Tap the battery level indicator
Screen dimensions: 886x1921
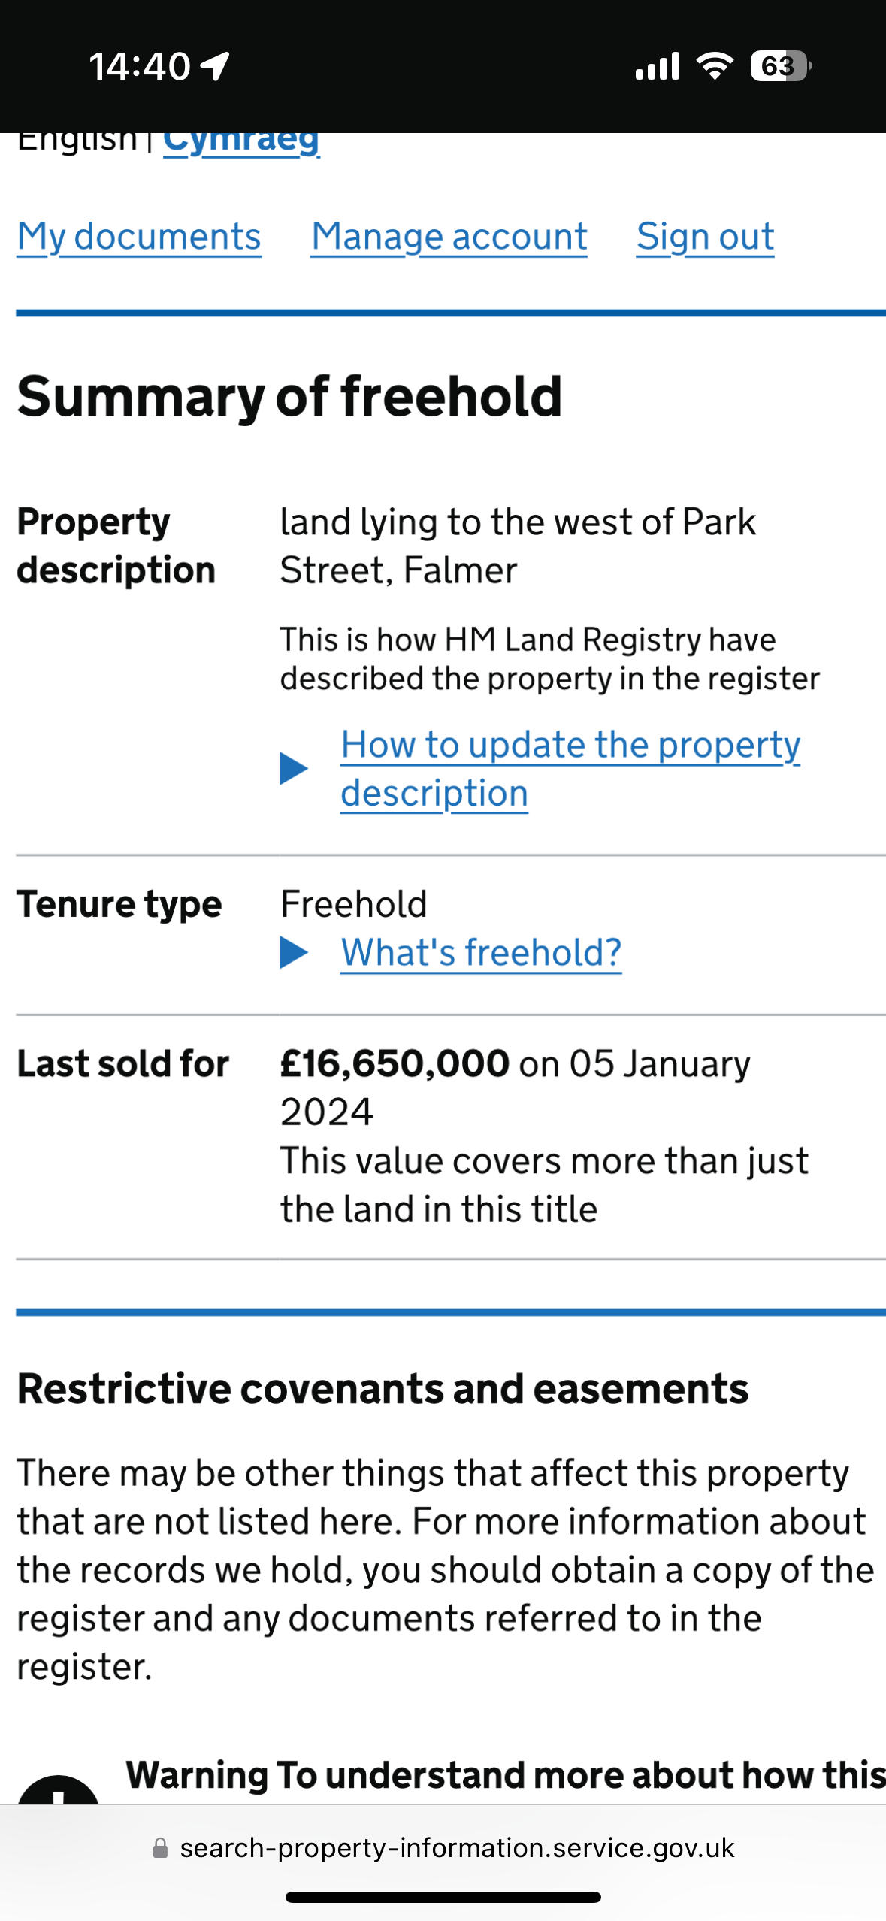pyautogui.click(x=781, y=66)
